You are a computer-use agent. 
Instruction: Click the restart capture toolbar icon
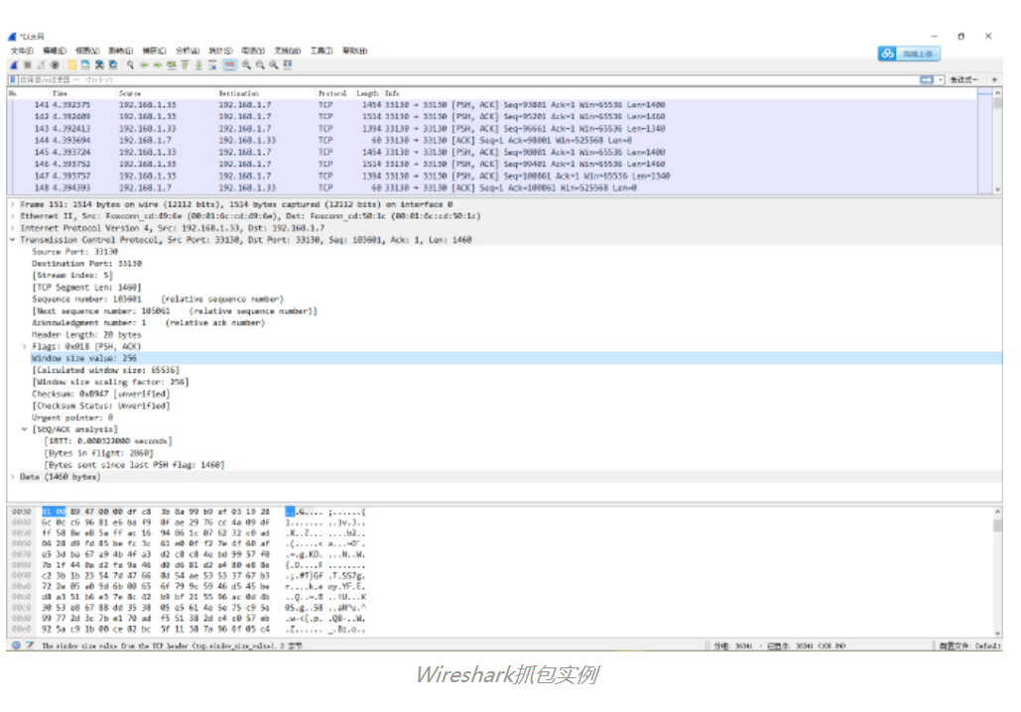pos(41,65)
